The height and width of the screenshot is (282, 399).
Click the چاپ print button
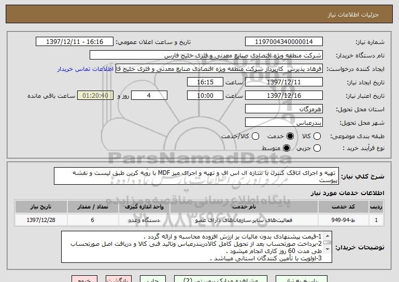(153, 279)
